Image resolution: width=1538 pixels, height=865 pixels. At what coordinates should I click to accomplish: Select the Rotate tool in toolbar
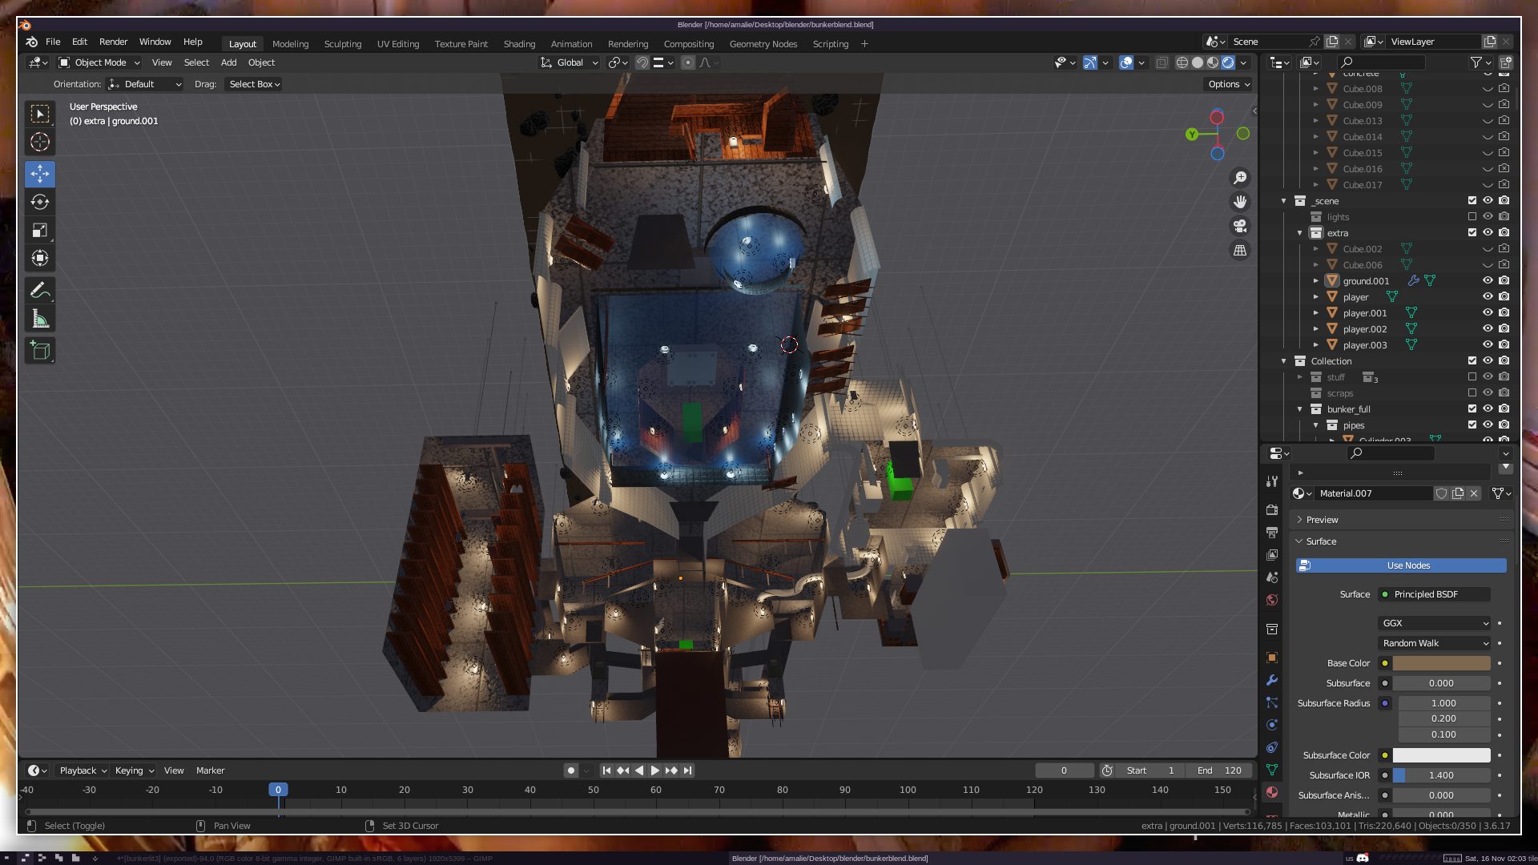point(40,202)
